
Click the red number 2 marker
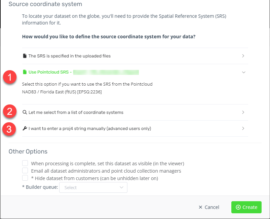(10, 112)
